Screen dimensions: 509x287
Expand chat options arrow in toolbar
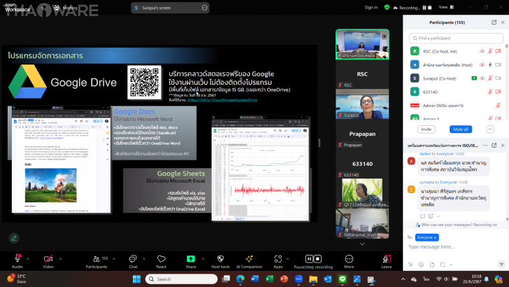click(x=144, y=259)
